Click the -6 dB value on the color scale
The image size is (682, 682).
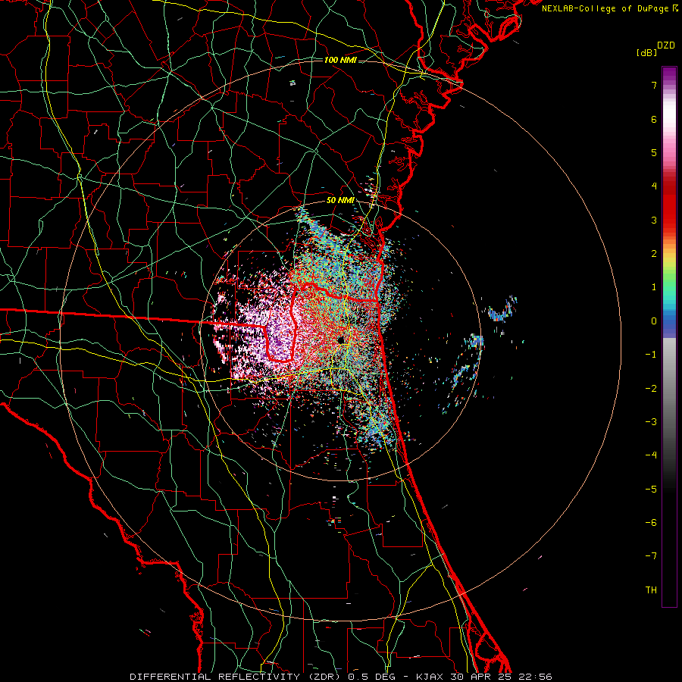(x=651, y=523)
